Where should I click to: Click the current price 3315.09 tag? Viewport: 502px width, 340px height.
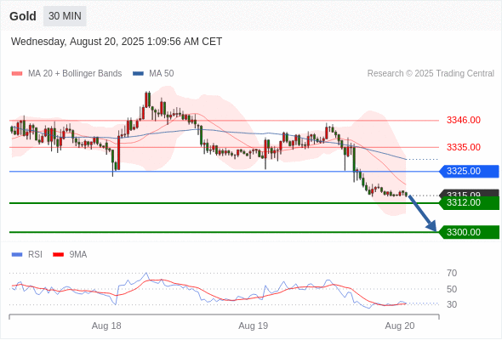[469, 193]
